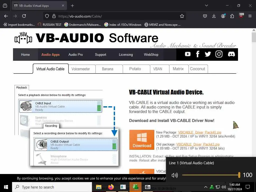Click the tray speaker volume icon
This screenshot has height=192, width=256.
pyautogui.click(x=224, y=187)
